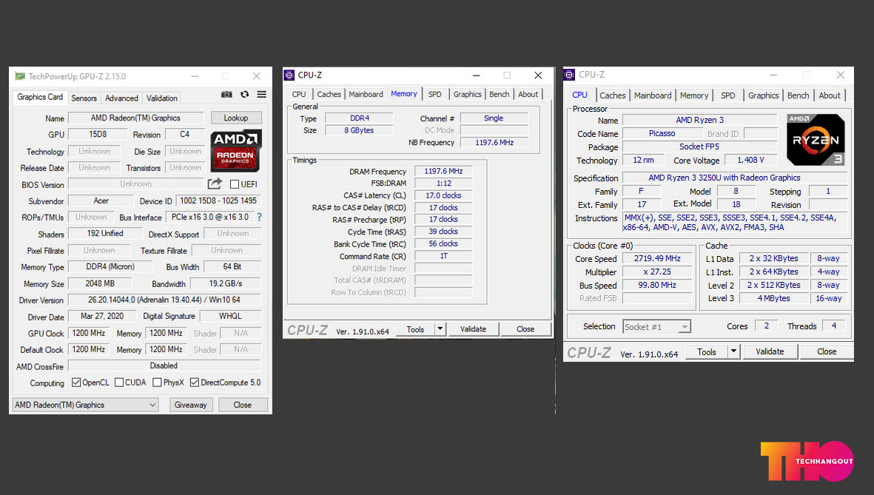The height and width of the screenshot is (495, 874).
Task: Click the Code Name value Picasso
Action: coord(662,134)
